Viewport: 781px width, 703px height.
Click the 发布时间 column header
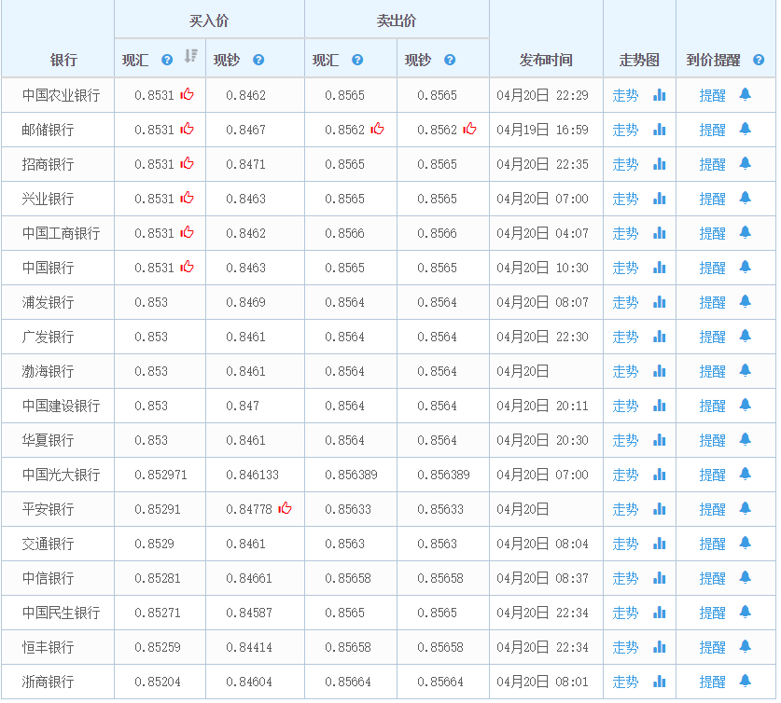point(546,61)
